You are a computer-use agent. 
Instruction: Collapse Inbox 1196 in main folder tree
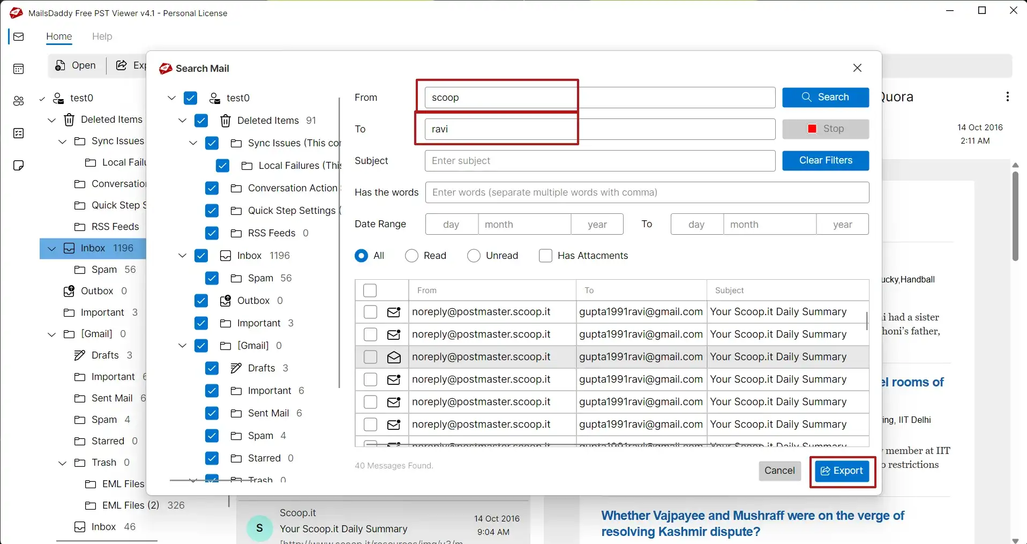[x=52, y=248]
